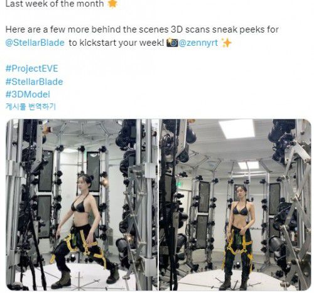Select the #3DModel hashtag
Viewport: 314px width, 293px height.
[x=28, y=94]
